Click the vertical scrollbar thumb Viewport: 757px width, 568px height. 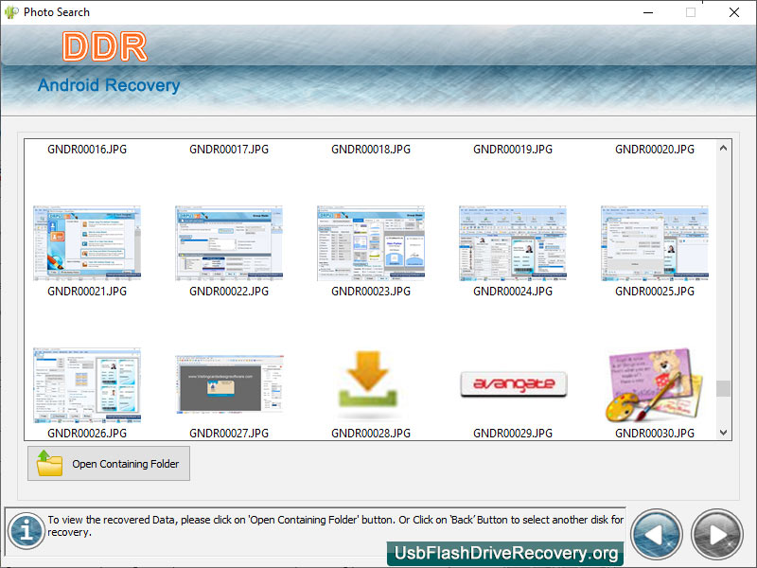pyautogui.click(x=723, y=388)
